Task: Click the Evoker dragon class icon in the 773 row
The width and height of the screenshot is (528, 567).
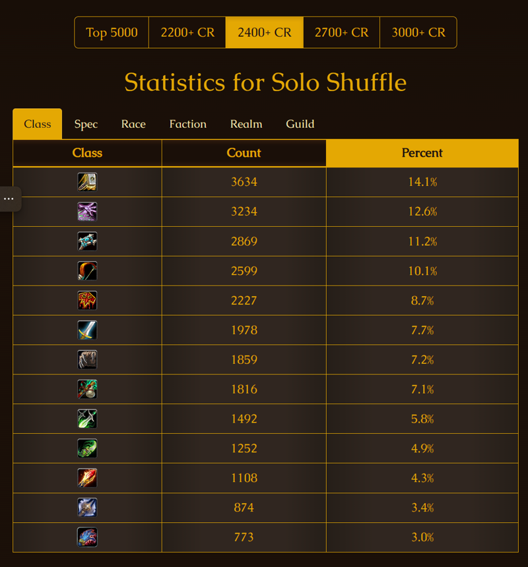Action: [x=87, y=537]
